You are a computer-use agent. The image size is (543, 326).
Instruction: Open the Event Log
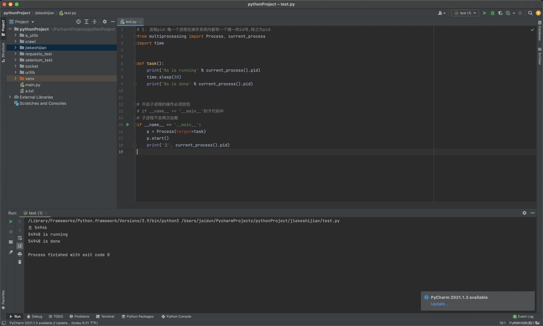(x=523, y=316)
